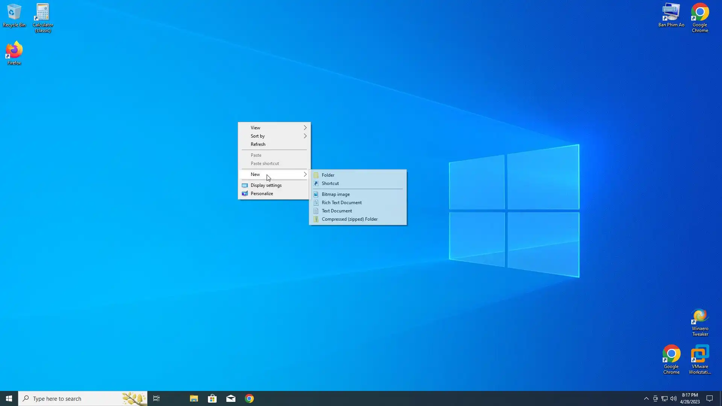
Task: Click Refresh in the context menu
Action: (258, 144)
